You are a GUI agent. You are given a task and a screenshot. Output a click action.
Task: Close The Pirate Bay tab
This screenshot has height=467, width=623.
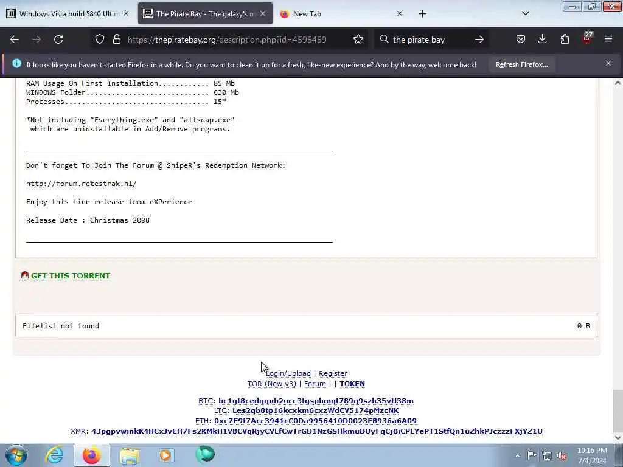point(263,14)
